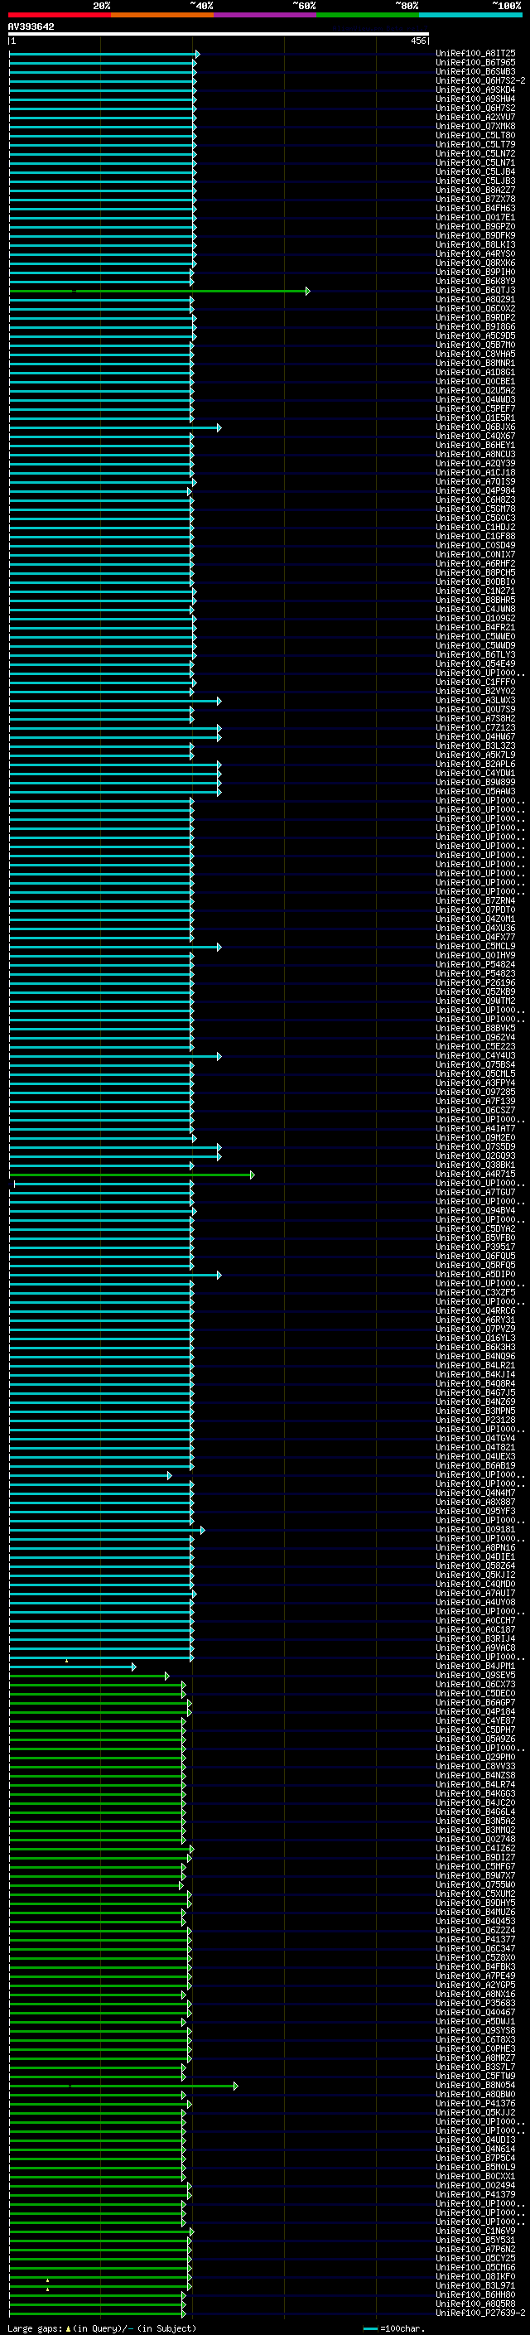Select the UniRef100_P54824 label
Image resolution: width=530 pixels, height=2335 pixels.
[x=475, y=964]
